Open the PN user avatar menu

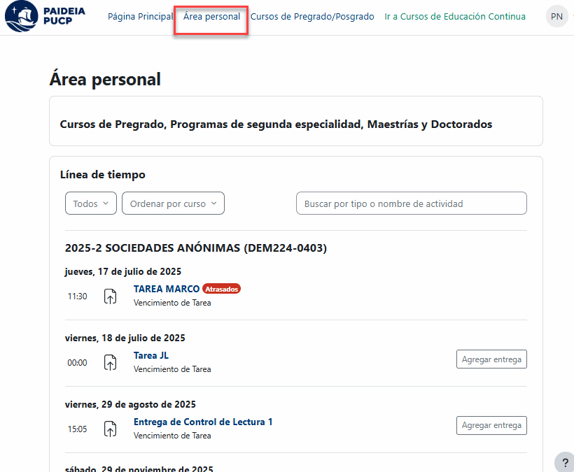point(556,17)
